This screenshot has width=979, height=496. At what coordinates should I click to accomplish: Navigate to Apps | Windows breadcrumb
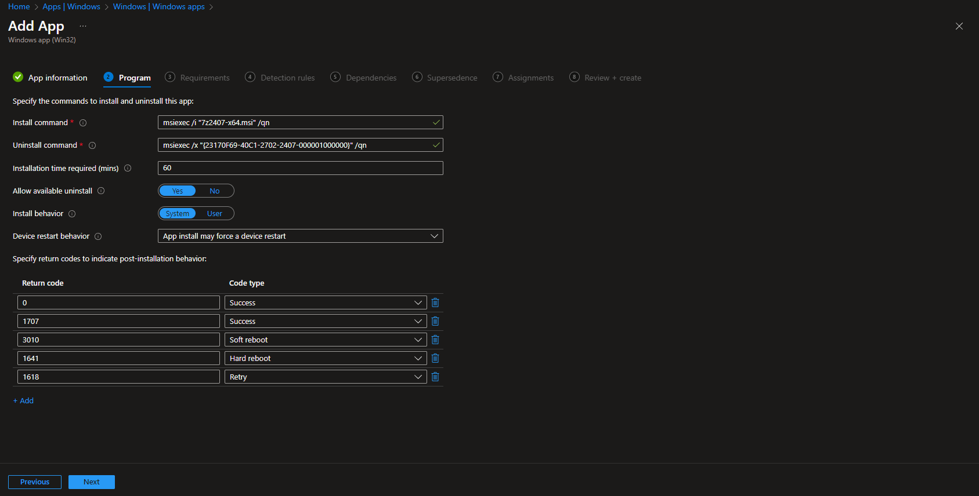(x=71, y=6)
